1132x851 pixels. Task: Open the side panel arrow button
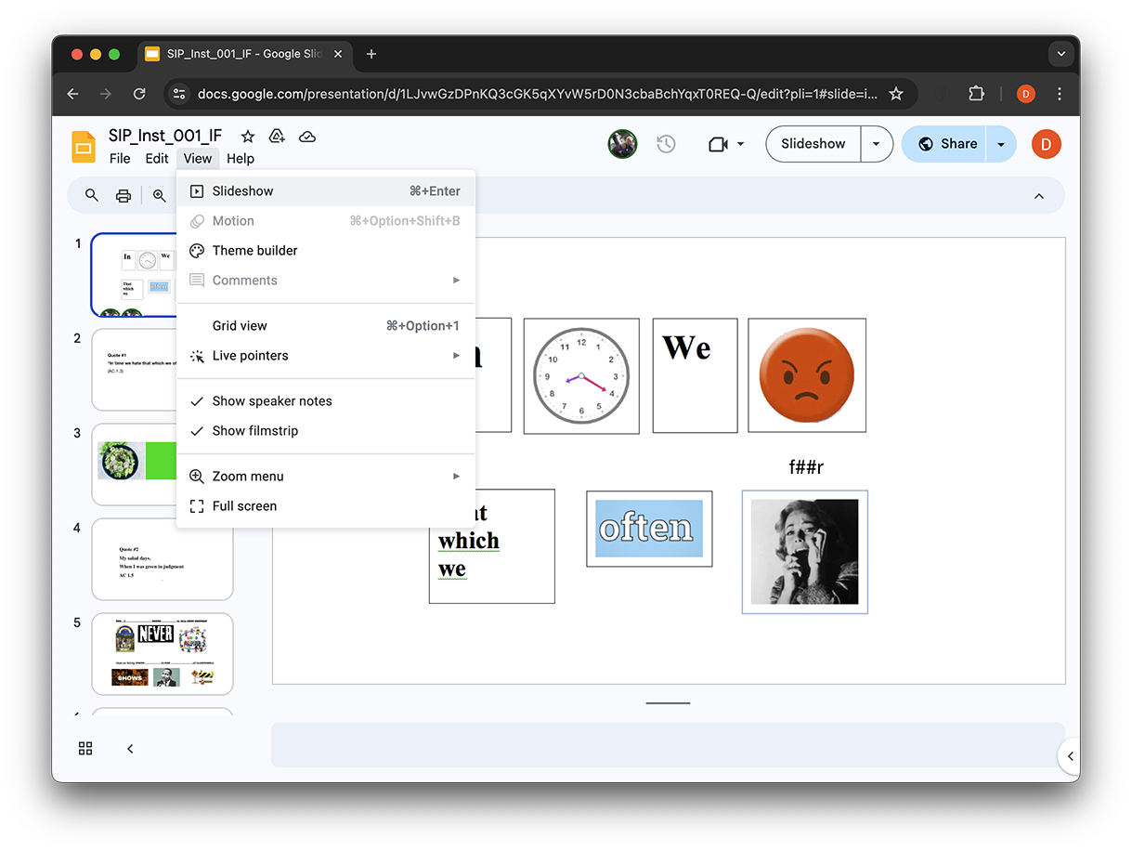pos(1070,756)
